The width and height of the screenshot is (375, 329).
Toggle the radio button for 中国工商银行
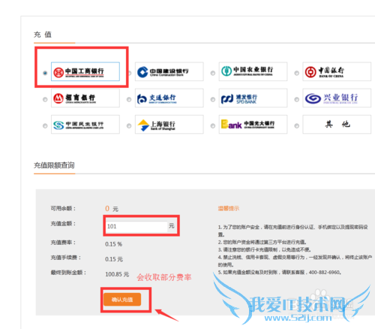45,73
